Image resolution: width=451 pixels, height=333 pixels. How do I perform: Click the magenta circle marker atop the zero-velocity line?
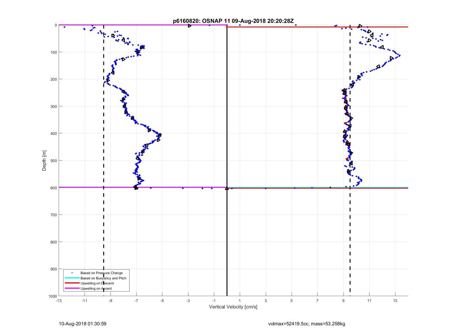227,25
